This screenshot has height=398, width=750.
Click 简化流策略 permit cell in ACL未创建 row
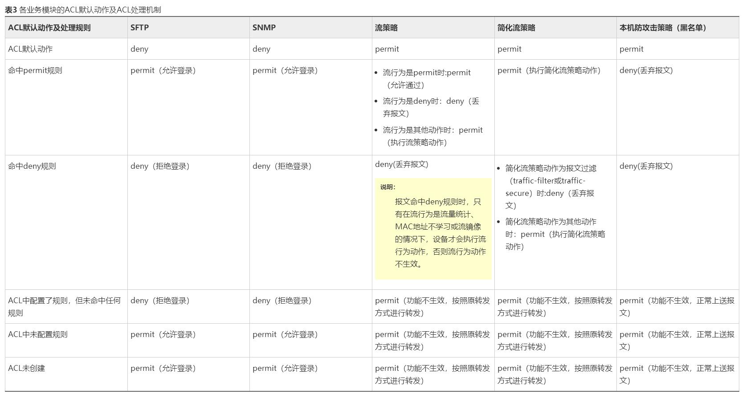coord(555,374)
